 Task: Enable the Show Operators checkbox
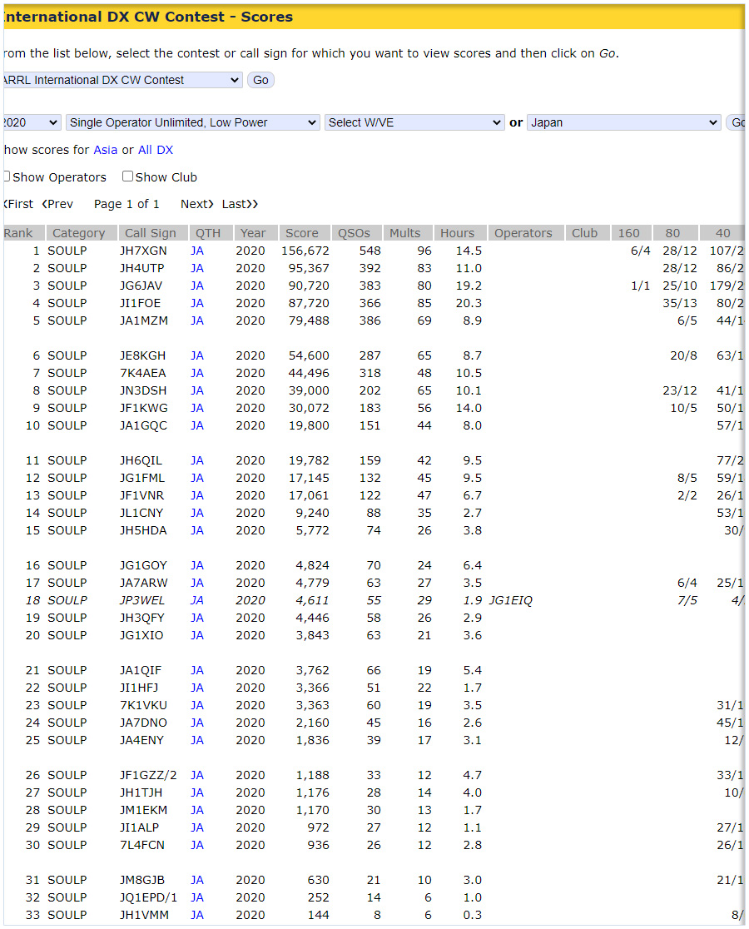click(x=7, y=176)
